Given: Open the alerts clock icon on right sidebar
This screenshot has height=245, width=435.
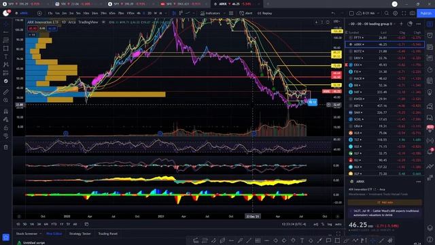Looking at the screenshot, I should [430, 35].
